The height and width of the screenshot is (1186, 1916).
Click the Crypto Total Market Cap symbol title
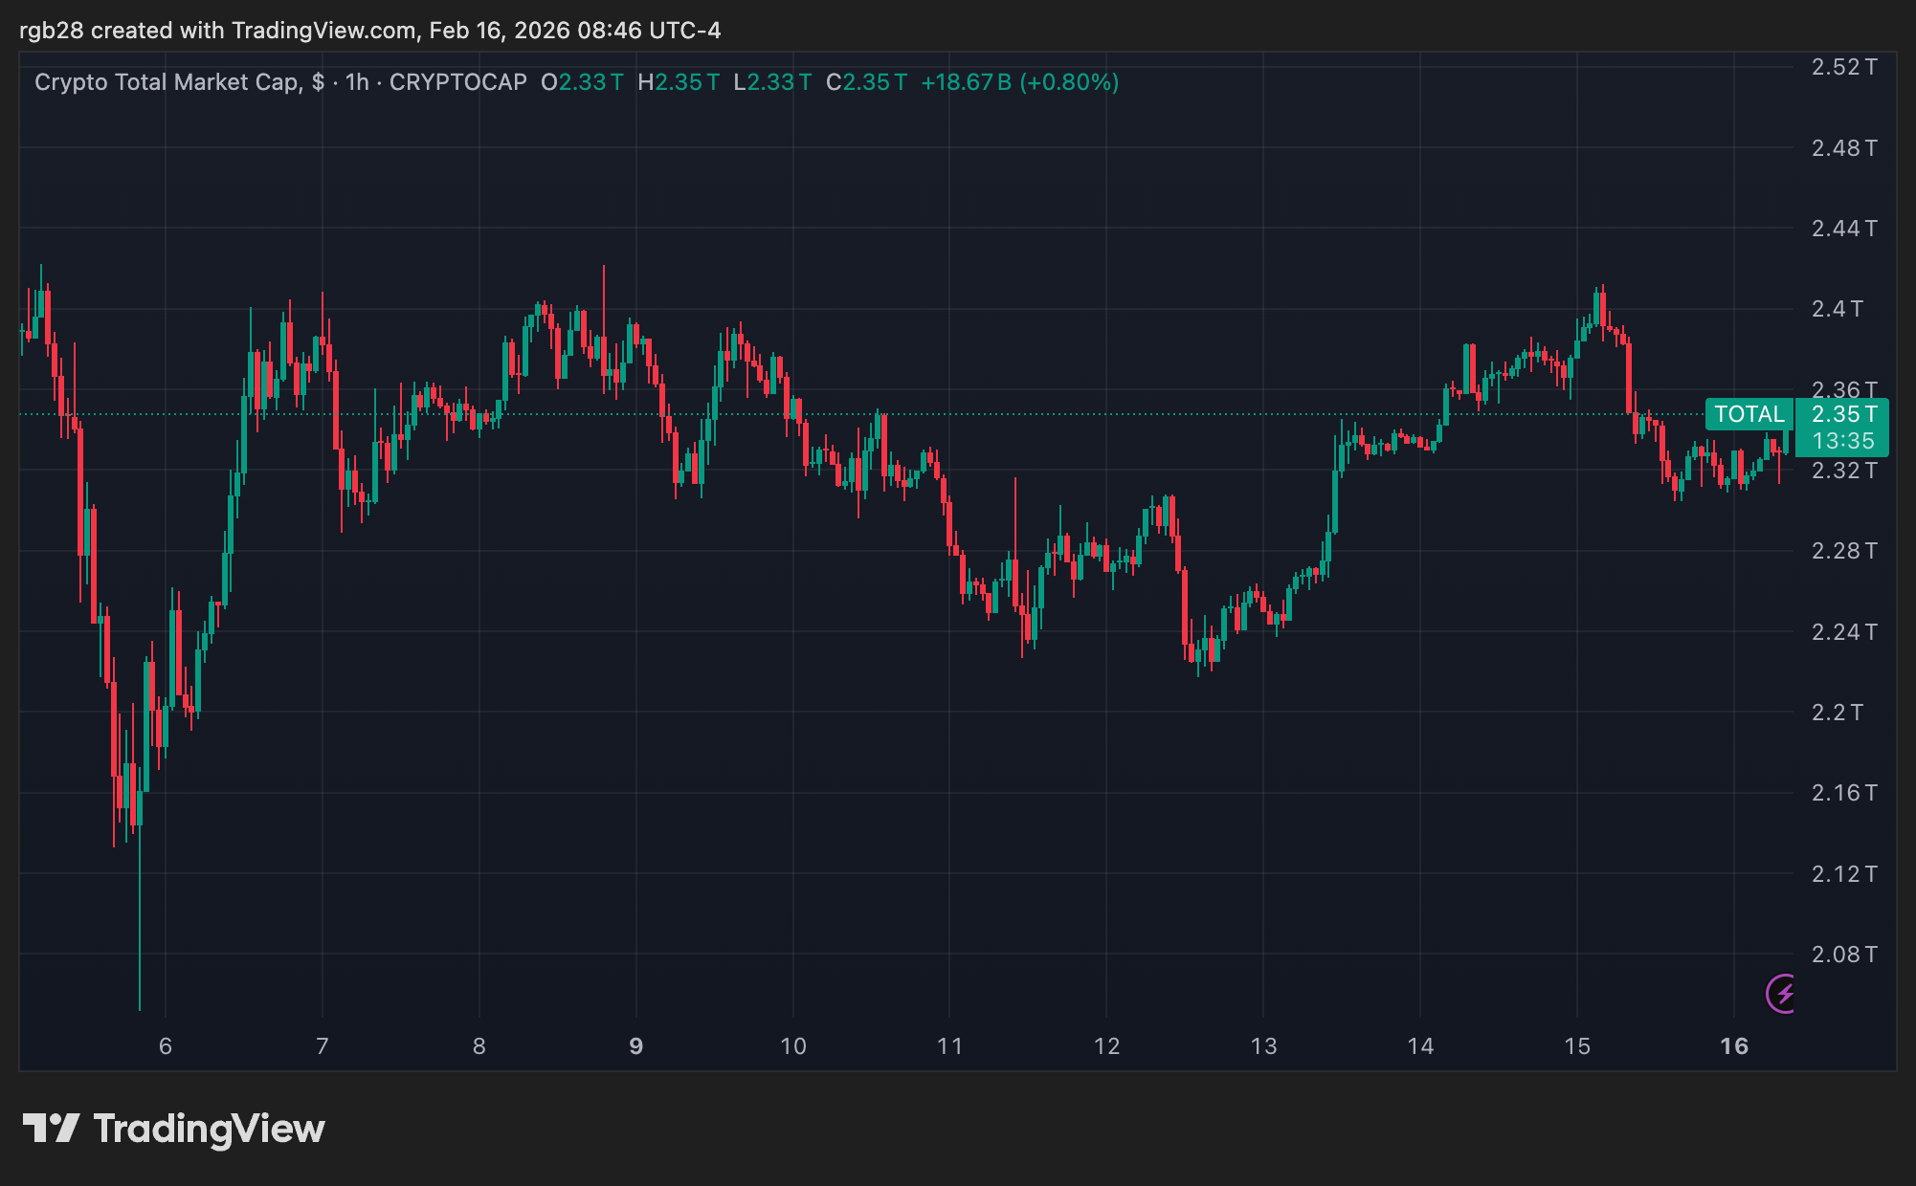click(x=177, y=83)
